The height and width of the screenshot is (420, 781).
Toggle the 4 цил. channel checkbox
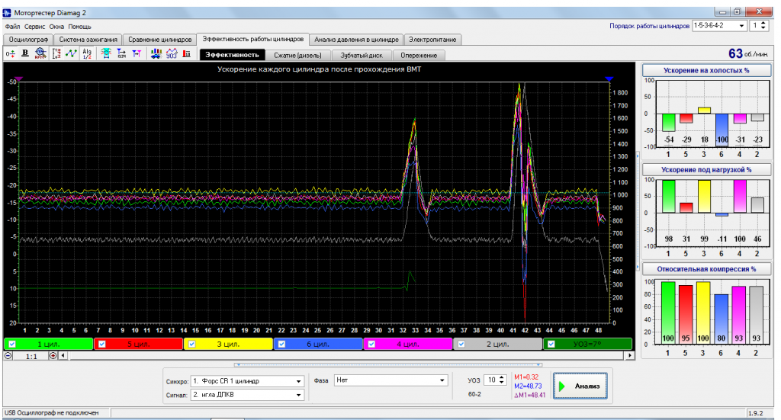tap(371, 344)
